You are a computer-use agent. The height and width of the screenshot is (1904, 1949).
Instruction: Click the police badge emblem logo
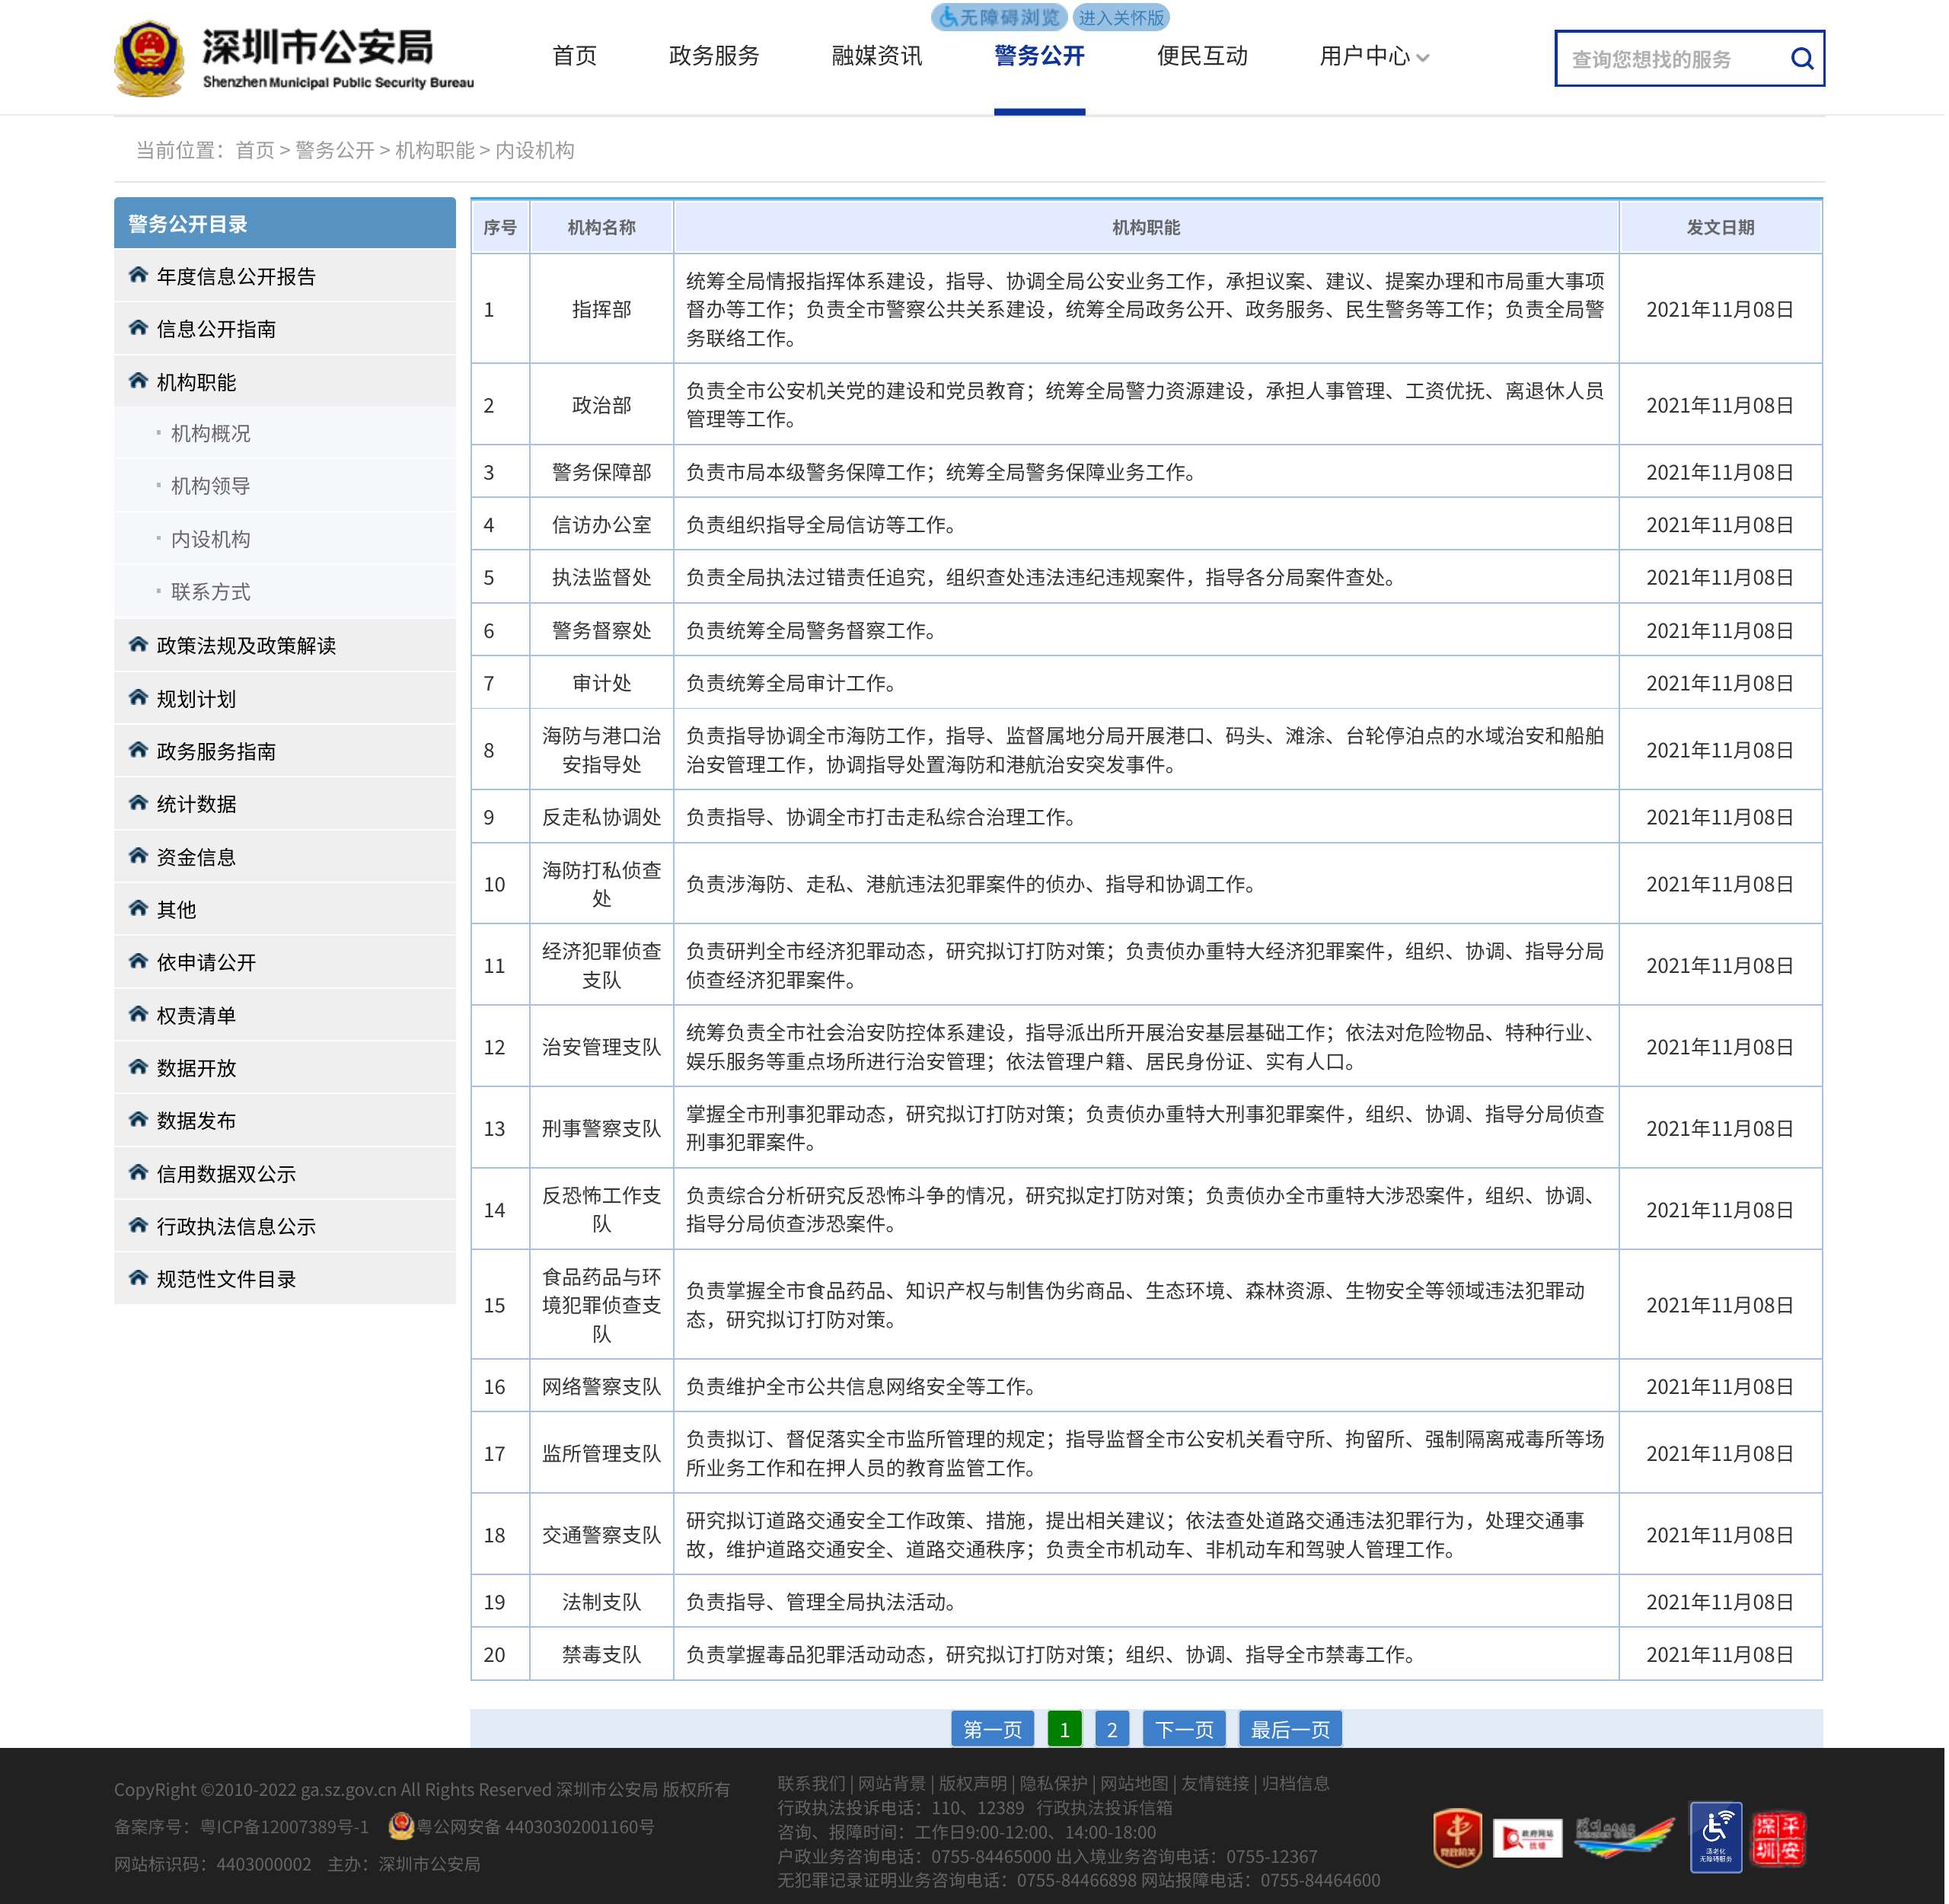149,58
